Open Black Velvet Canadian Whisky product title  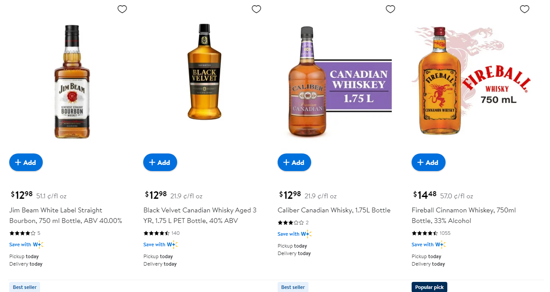pos(200,215)
